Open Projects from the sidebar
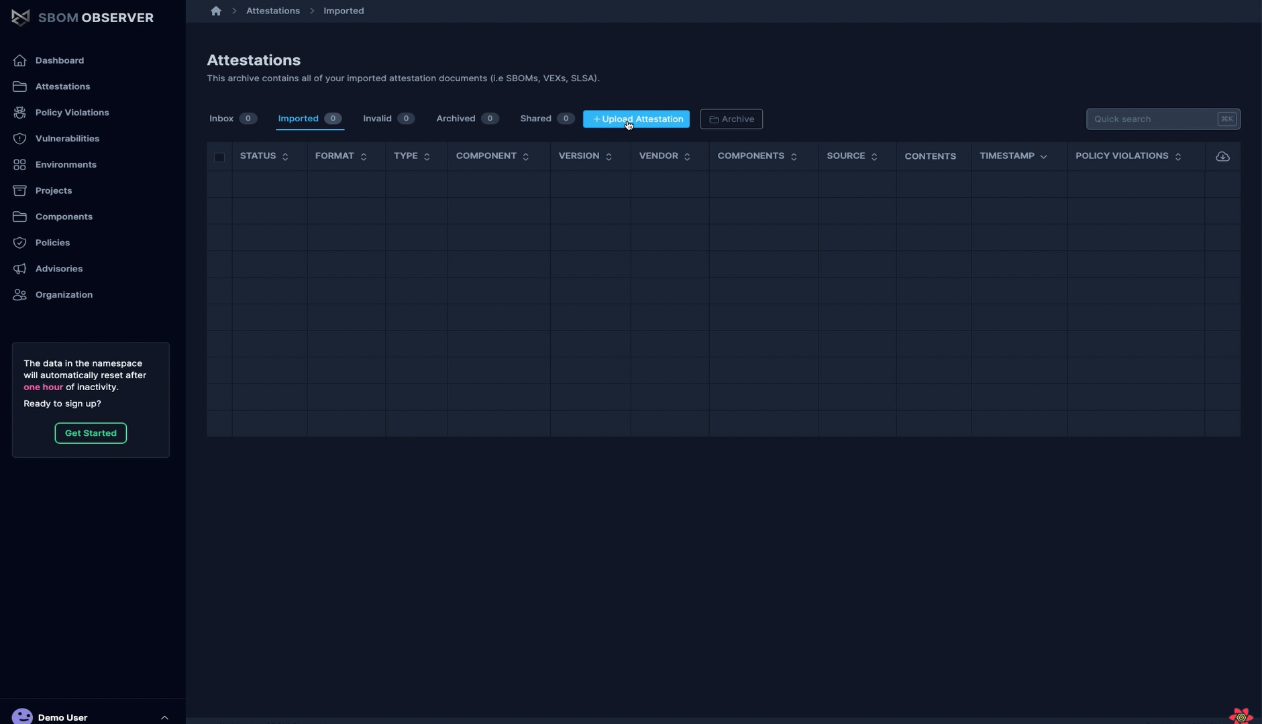This screenshot has height=724, width=1262. (x=54, y=190)
